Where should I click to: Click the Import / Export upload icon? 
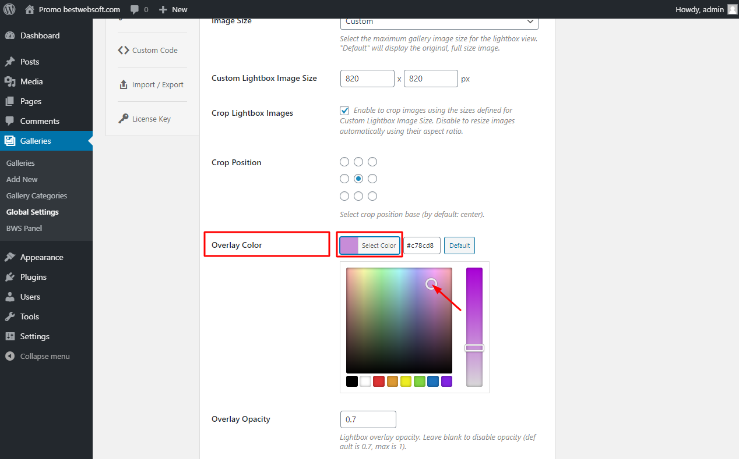pyautogui.click(x=123, y=84)
